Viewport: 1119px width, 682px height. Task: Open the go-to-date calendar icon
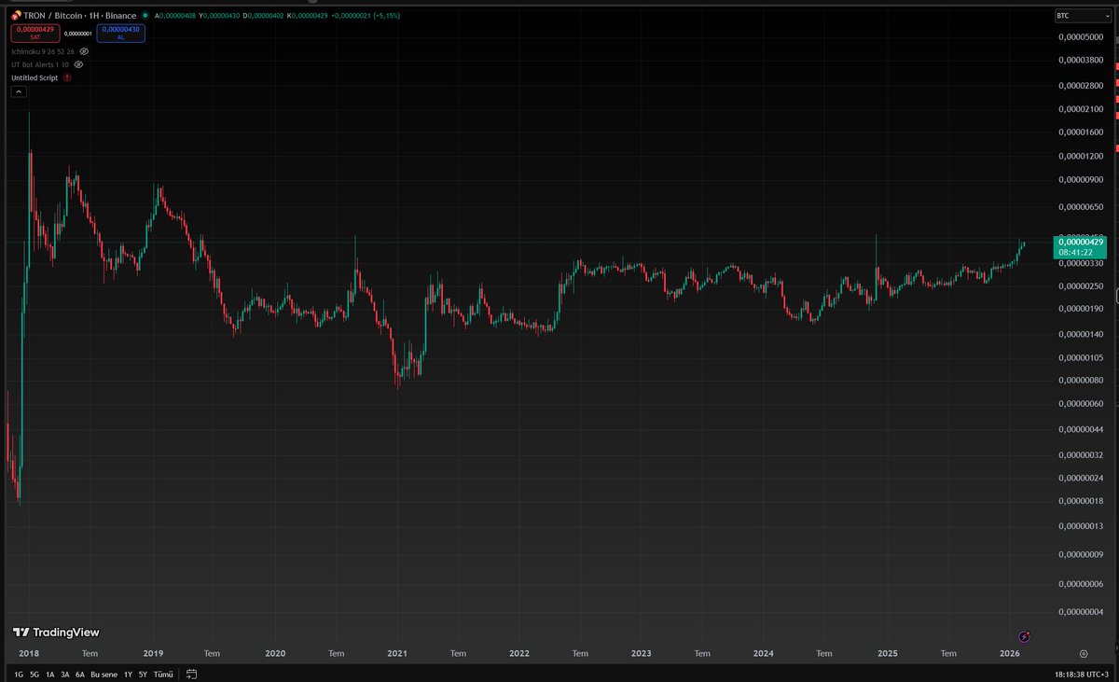tap(191, 674)
